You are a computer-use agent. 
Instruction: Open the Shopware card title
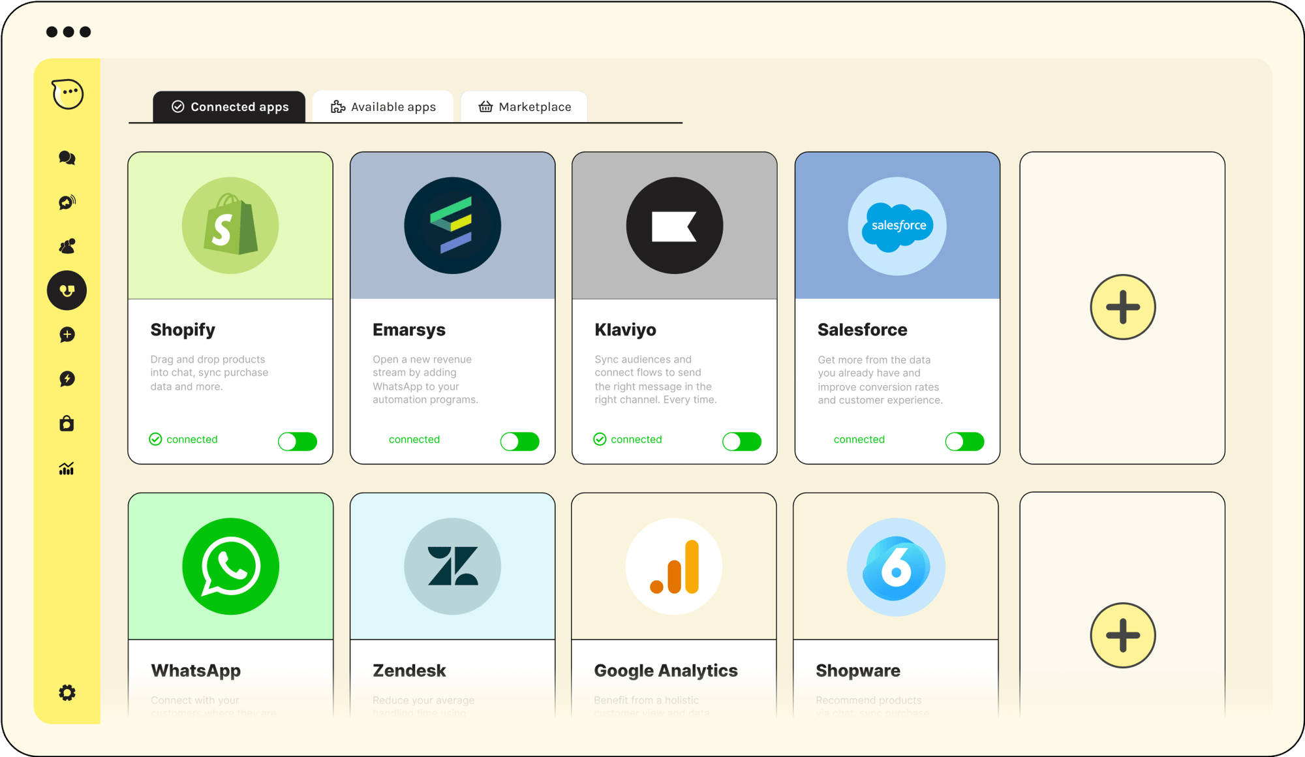coord(858,670)
